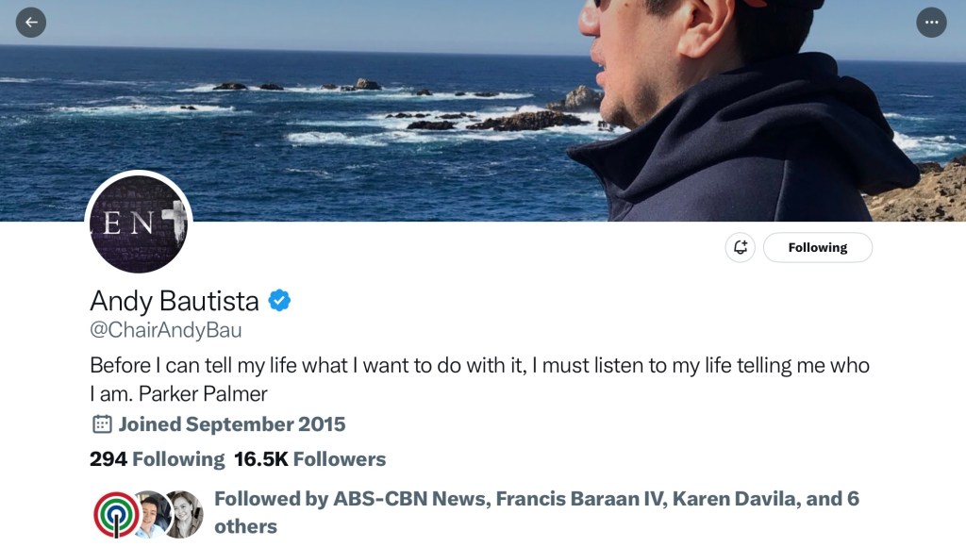Click the blue verified badge
Image resolution: width=966 pixels, height=547 pixels.
(280, 301)
